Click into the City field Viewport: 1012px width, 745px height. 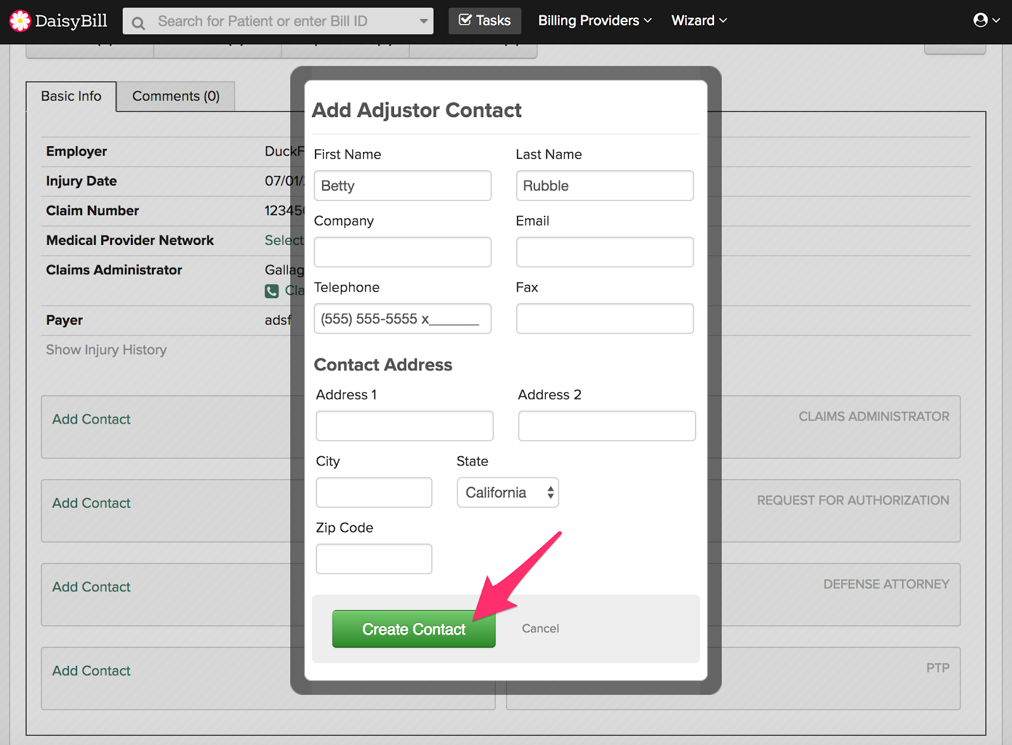[x=374, y=492]
